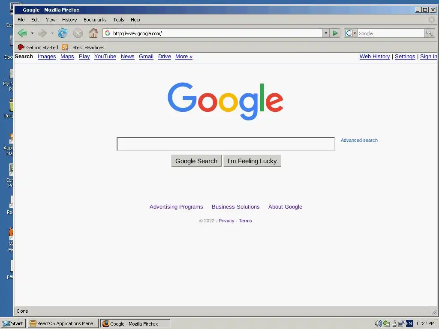439x329 pixels.
Task: Go back with the green Back arrow
Action: (x=23, y=33)
